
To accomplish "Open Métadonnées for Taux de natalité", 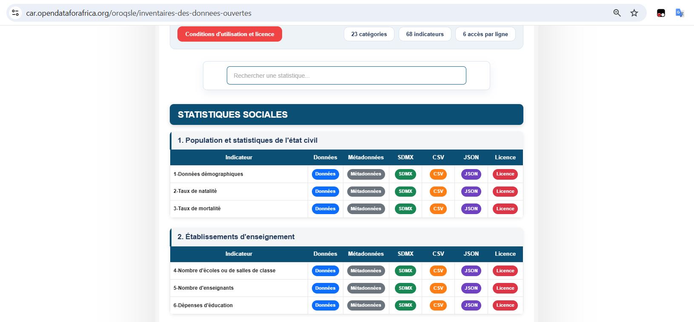I will click(x=366, y=192).
